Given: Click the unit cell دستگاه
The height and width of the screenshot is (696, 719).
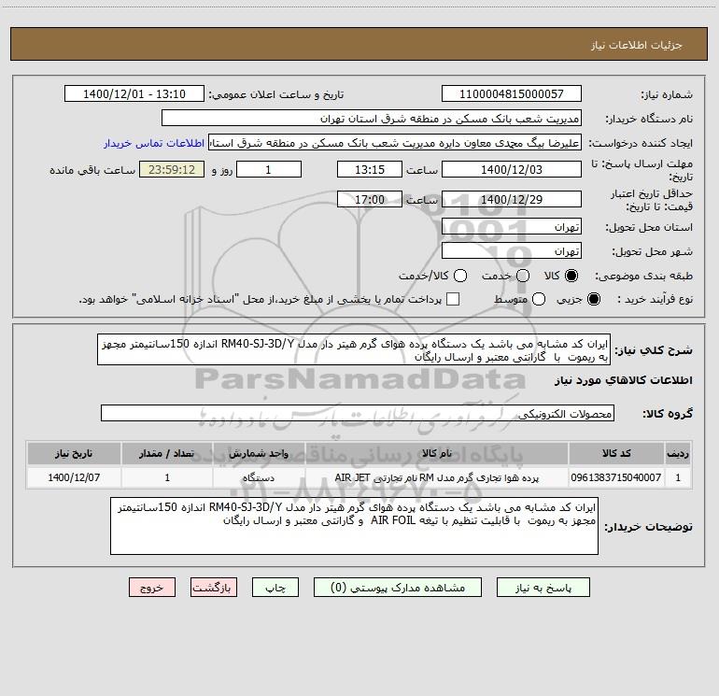Looking at the screenshot, I should point(259,477).
